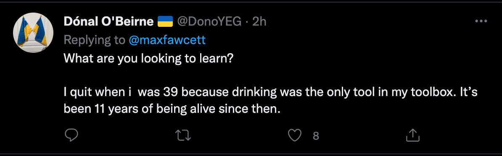The image size is (502, 156).
Task: Open the share tweet icon
Action: (x=413, y=135)
